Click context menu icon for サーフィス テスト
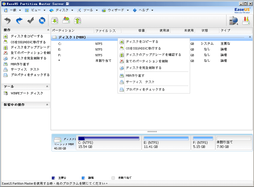Image resolution: width=254 pixels, height=187 pixels. coord(122,82)
